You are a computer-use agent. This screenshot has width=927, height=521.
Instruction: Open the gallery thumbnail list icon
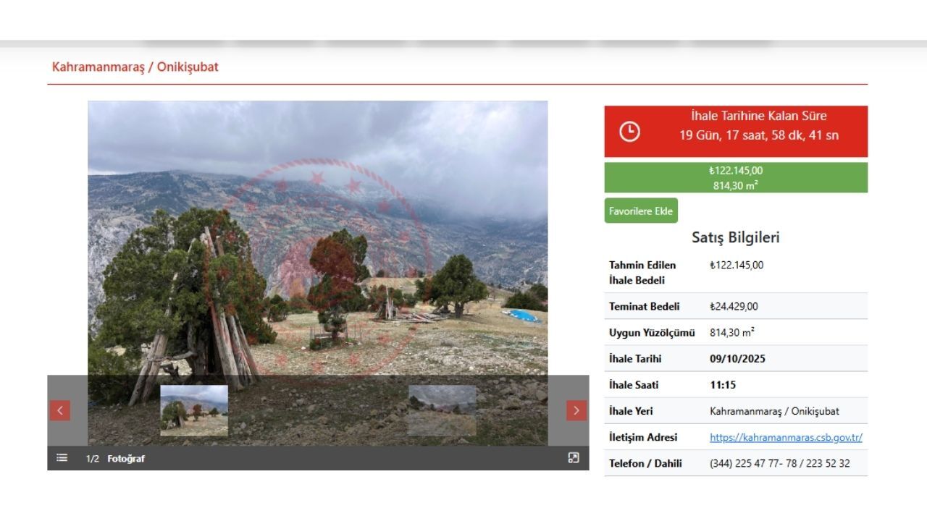[62, 458]
